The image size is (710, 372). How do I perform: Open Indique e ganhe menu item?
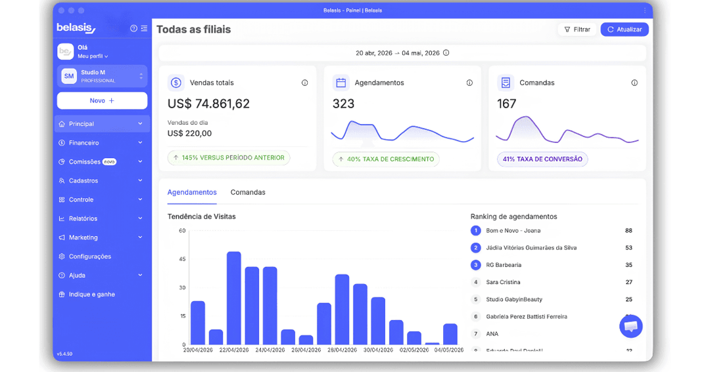pyautogui.click(x=102, y=295)
